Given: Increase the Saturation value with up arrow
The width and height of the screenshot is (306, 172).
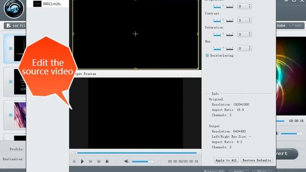Looking at the screenshot, I should 250,33.
